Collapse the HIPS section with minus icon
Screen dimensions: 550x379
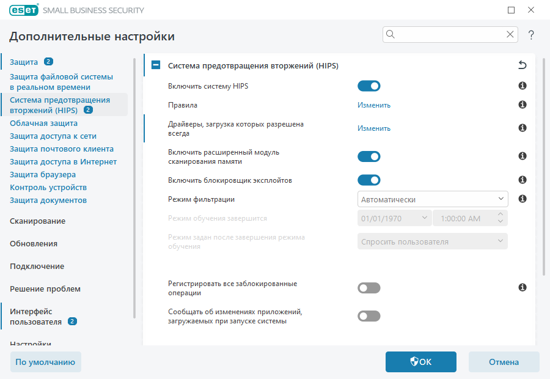[x=156, y=65]
